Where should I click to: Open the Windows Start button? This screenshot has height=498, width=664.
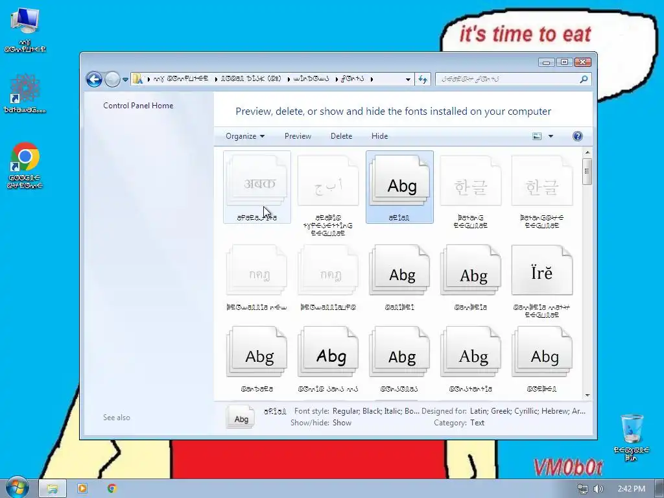click(18, 488)
